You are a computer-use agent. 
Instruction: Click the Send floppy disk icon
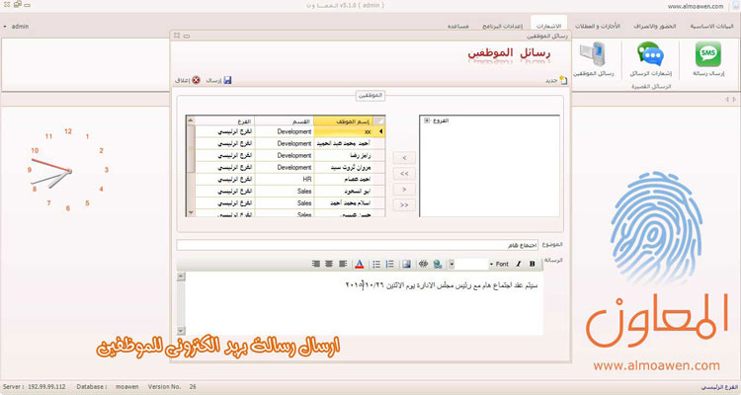click(227, 80)
